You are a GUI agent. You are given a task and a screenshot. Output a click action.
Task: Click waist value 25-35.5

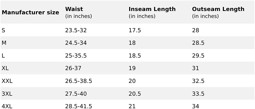(x=76, y=56)
